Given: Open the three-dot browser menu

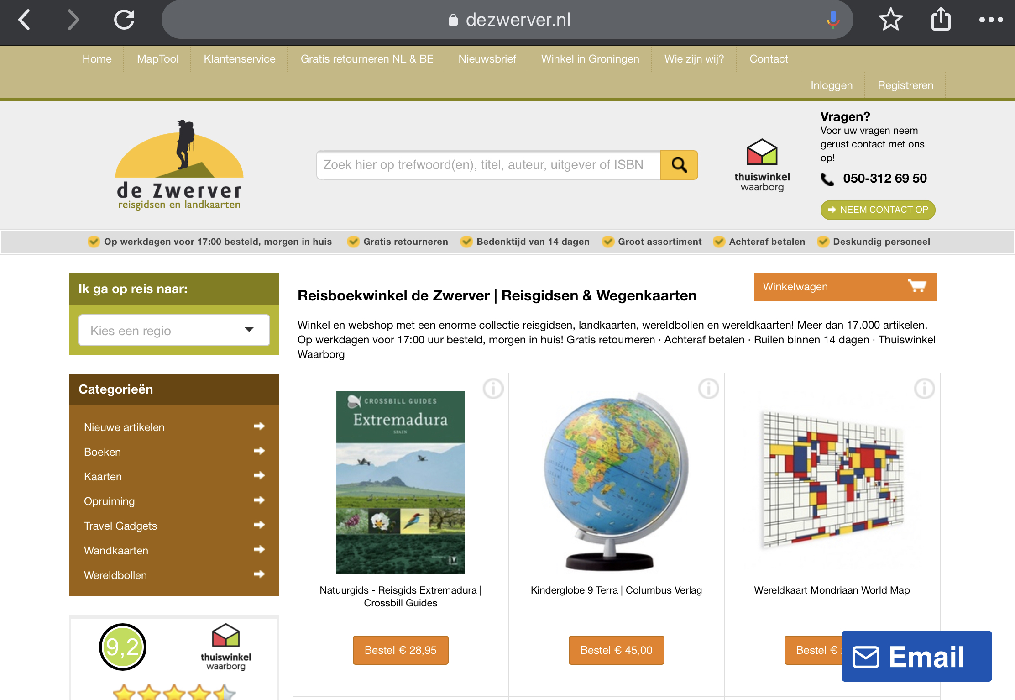Looking at the screenshot, I should pyautogui.click(x=991, y=20).
